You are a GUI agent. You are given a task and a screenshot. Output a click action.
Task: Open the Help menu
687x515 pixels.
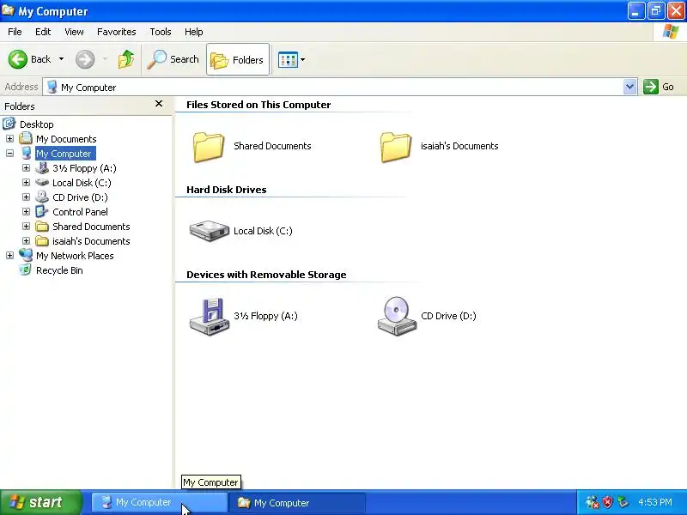(x=194, y=32)
